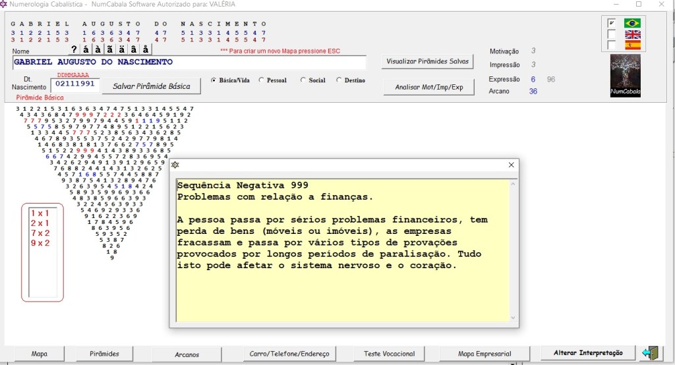Click the question mark help button
This screenshot has width=675, height=365.
click(x=74, y=49)
